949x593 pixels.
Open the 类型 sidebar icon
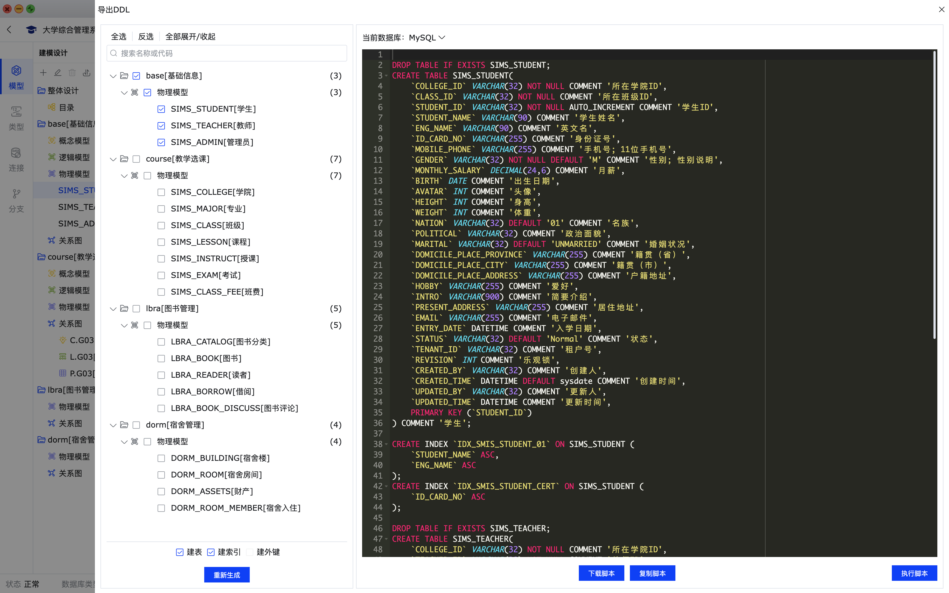pos(16,118)
